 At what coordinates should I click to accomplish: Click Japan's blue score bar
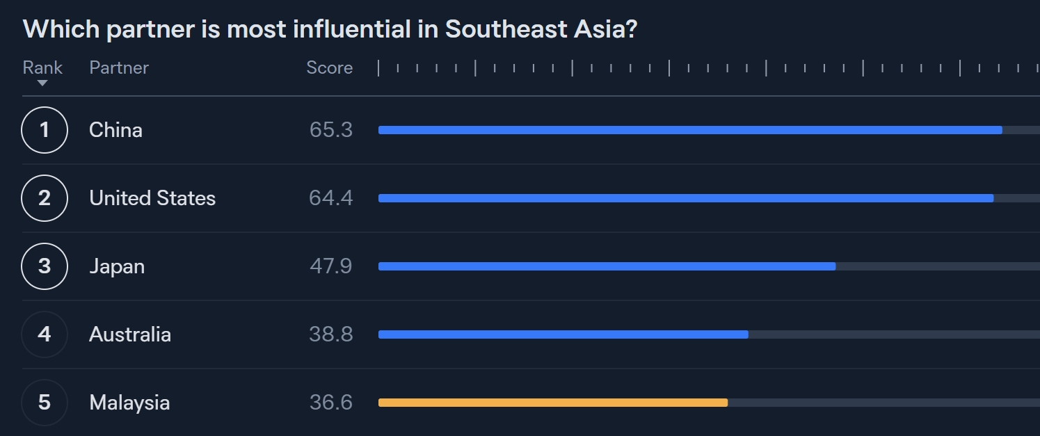click(x=607, y=266)
